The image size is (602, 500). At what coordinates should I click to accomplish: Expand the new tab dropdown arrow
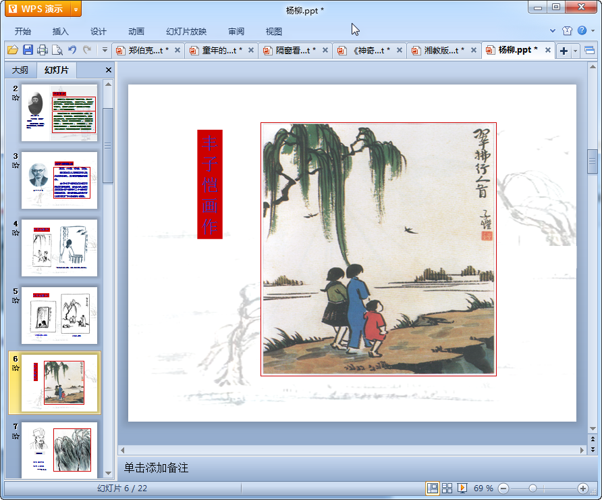pos(575,51)
